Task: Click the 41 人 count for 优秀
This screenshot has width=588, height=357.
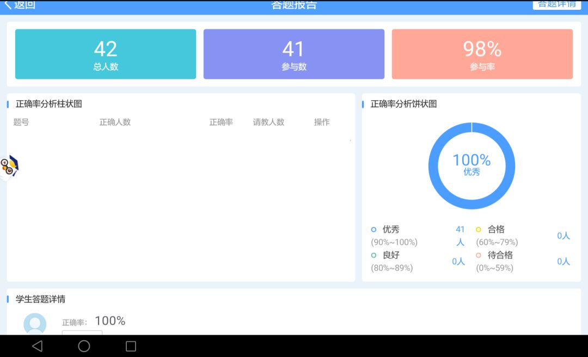Action: point(460,236)
